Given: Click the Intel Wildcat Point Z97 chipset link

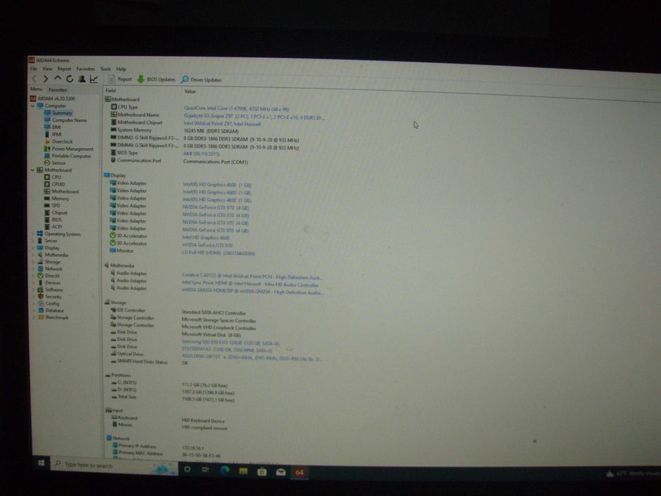Looking at the screenshot, I should click(x=222, y=124).
